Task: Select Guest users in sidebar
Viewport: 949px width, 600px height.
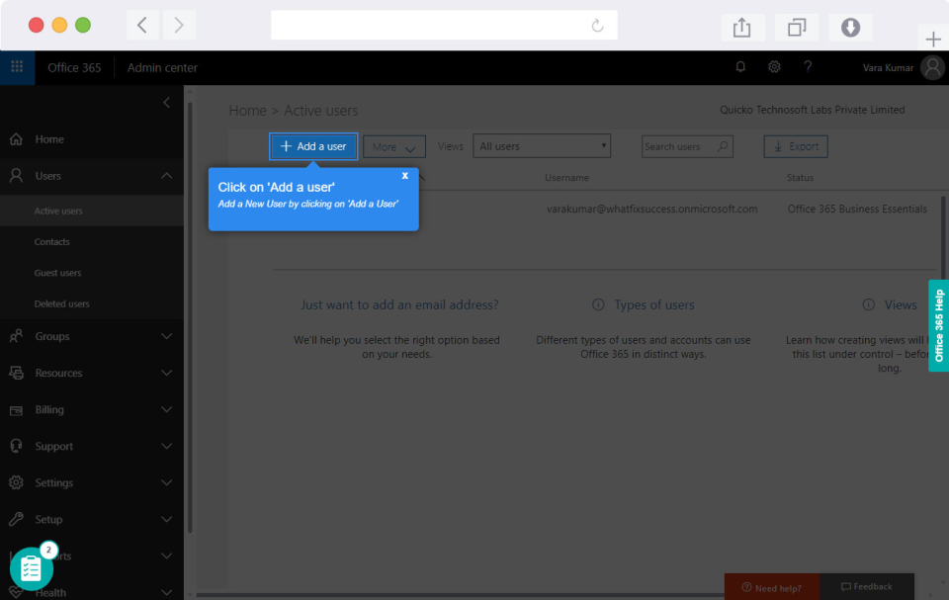Action: click(x=92, y=273)
